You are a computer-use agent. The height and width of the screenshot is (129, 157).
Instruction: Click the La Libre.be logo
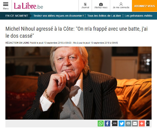[x=28, y=6]
